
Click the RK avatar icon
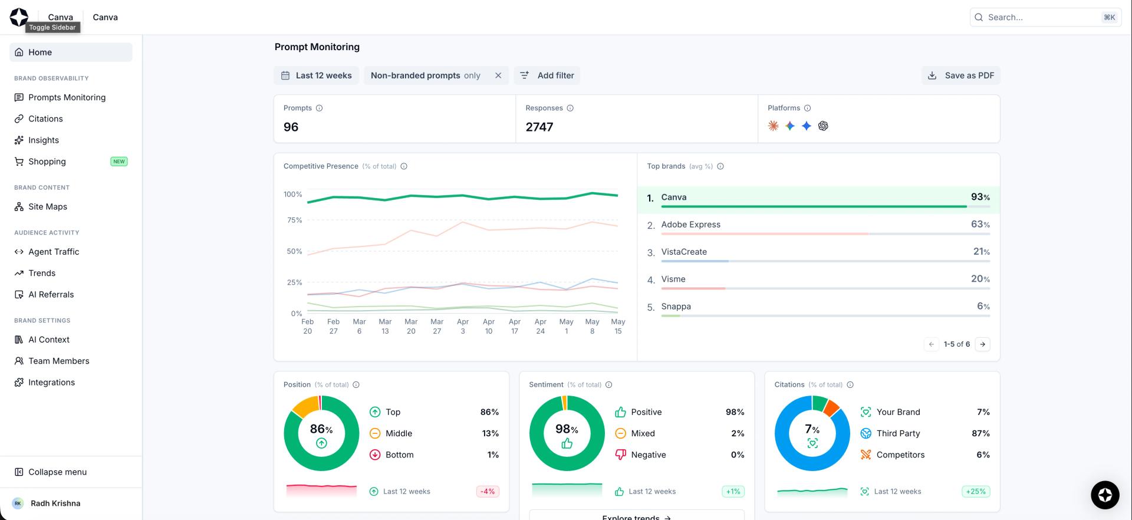18,503
